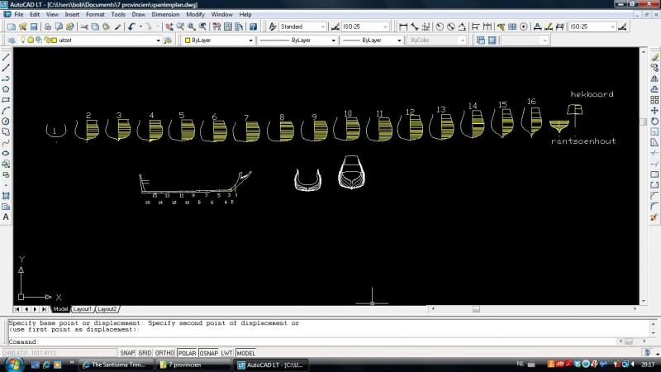The height and width of the screenshot is (372, 661).
Task: Open the Layer Properties Manager icon
Action: tap(12, 40)
